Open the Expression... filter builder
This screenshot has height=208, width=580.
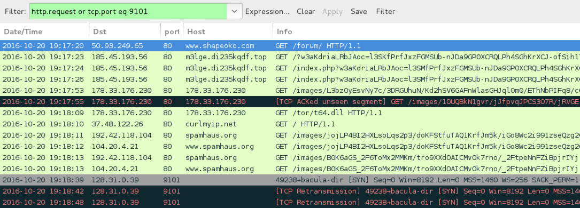[267, 11]
